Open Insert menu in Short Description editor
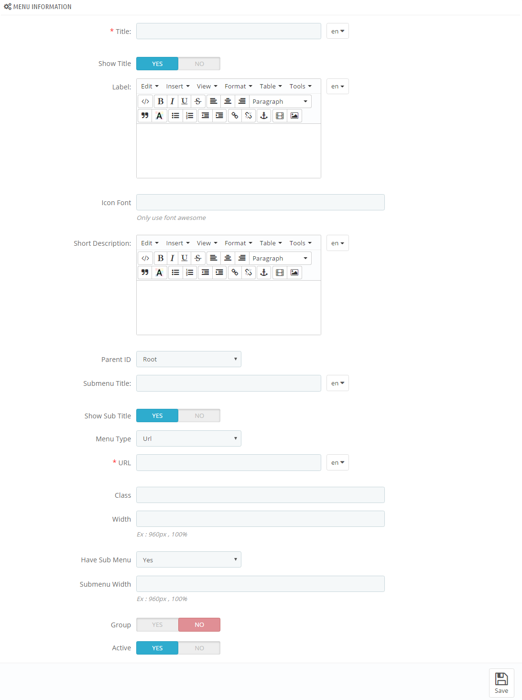522x700 pixels. pos(178,243)
